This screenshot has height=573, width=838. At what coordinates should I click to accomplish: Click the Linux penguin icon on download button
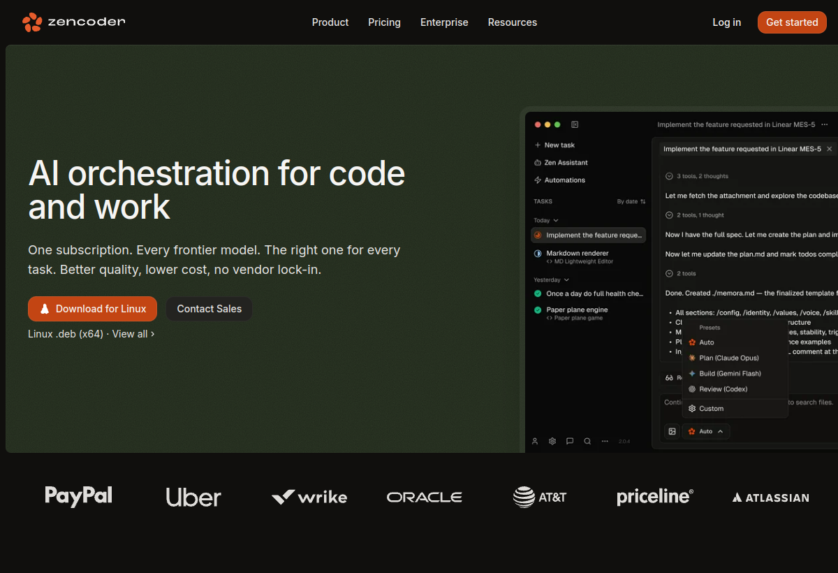click(45, 309)
